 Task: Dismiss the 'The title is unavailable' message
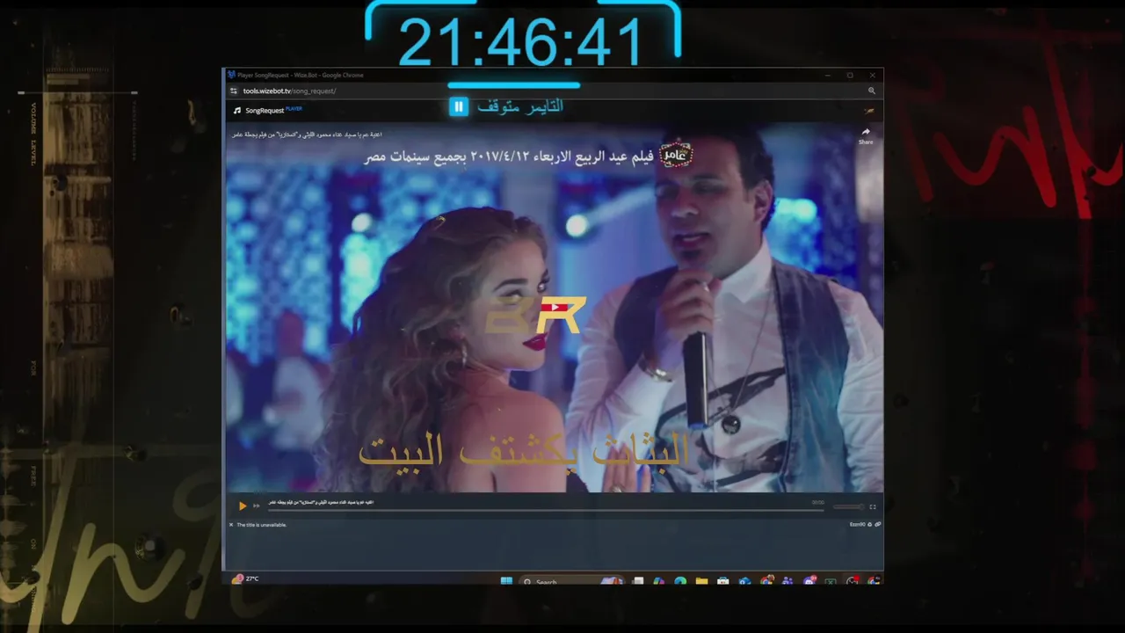231,525
